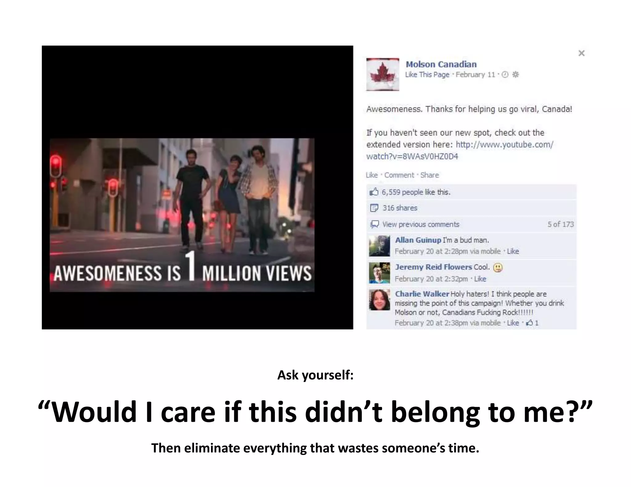Open Jeremy Reid Flowers' avatar
This screenshot has width=631, height=487.
(x=380, y=273)
